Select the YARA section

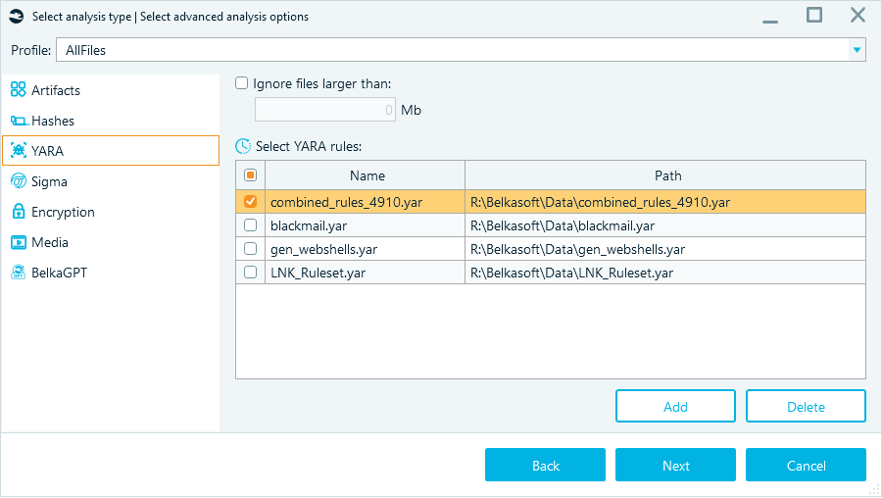tap(111, 150)
